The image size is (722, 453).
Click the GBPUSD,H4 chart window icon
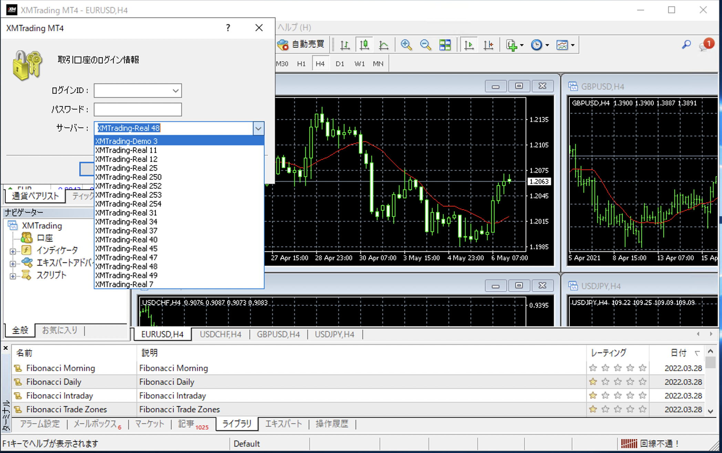tap(573, 86)
